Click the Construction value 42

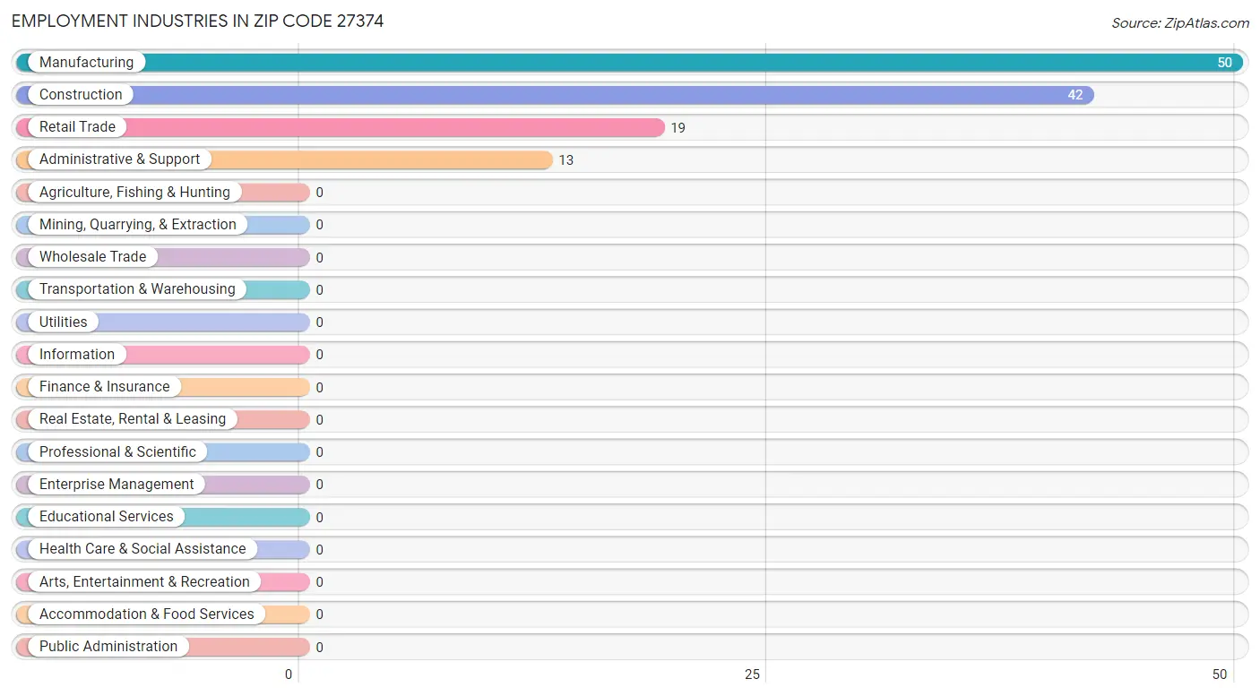[x=1075, y=95]
